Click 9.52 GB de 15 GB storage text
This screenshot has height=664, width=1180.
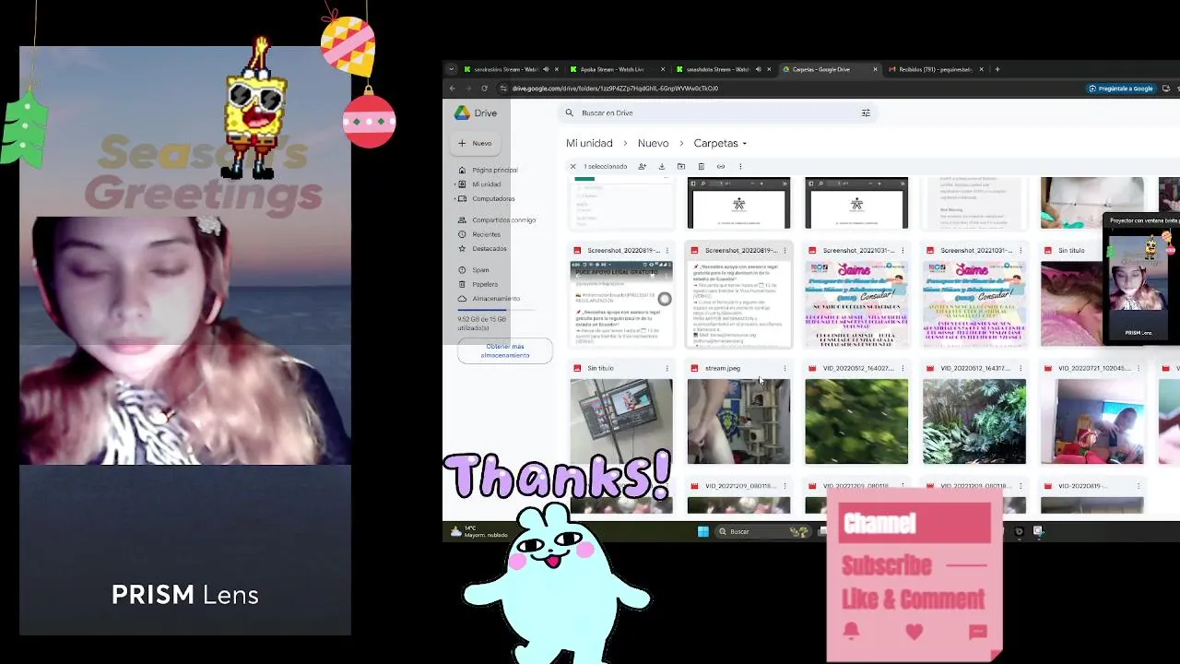point(482,323)
